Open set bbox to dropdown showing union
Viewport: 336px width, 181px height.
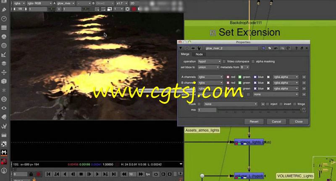[x=208, y=67]
